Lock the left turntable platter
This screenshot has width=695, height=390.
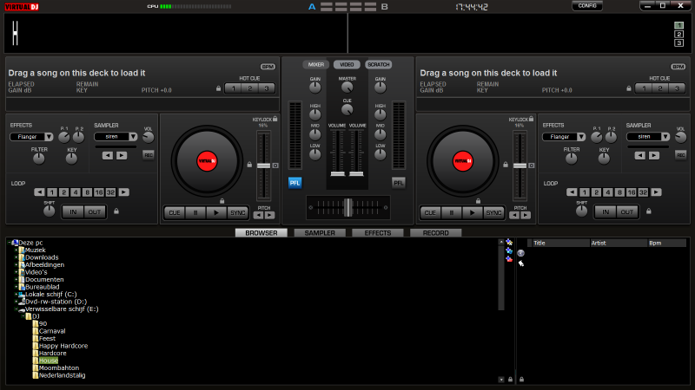point(222,201)
